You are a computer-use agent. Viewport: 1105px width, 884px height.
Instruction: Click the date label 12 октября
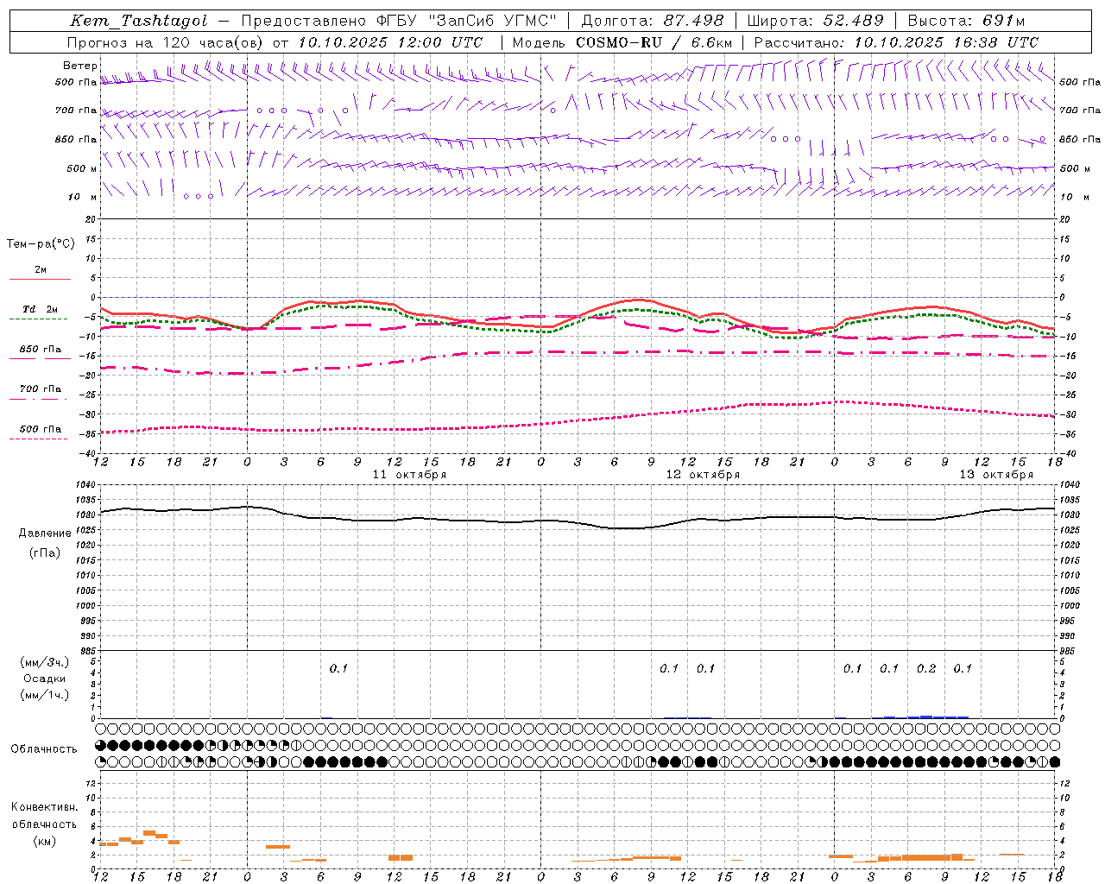pos(703,475)
